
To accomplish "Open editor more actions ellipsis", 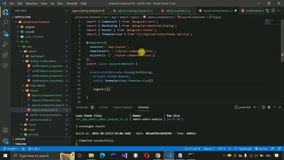I will click(279, 11).
